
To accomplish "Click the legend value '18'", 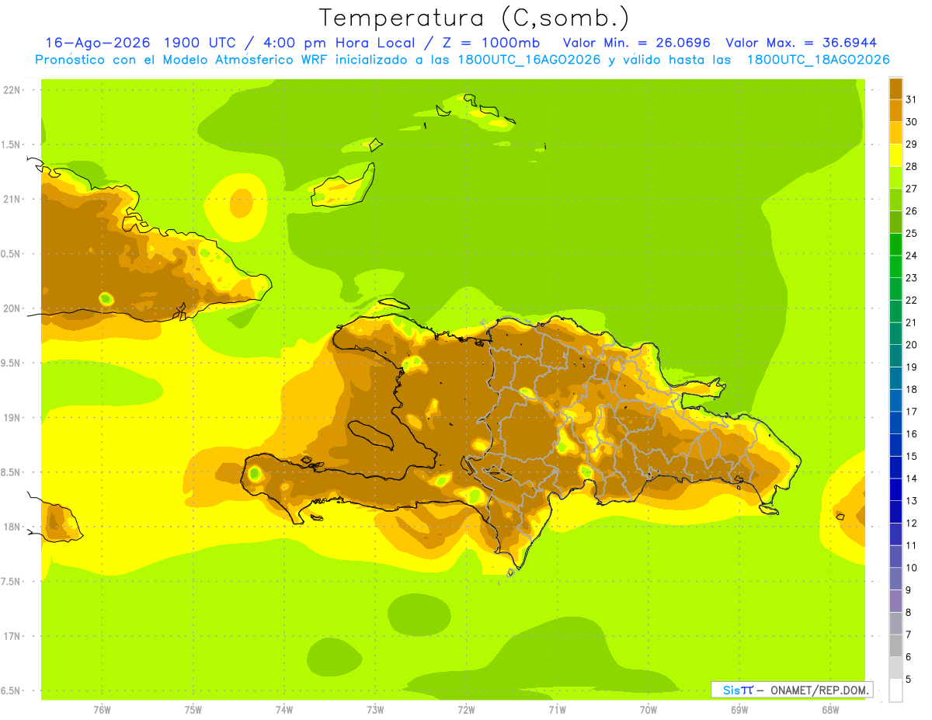I will (911, 389).
